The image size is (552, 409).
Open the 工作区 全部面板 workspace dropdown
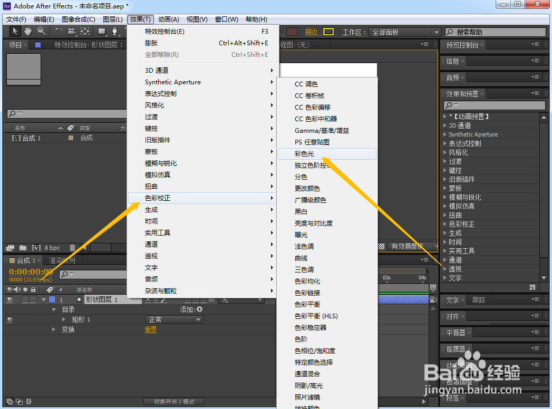coord(405,32)
